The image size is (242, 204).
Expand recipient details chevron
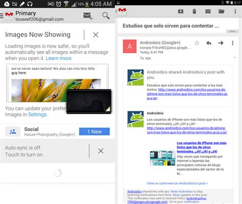click(235, 58)
